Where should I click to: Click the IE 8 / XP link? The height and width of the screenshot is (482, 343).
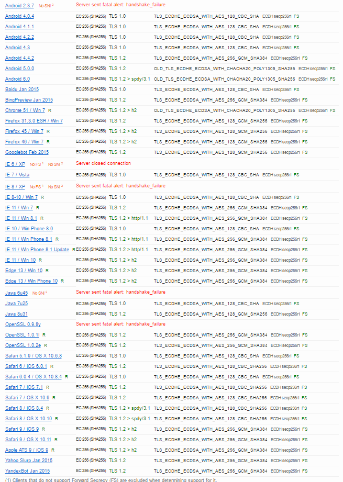(15, 187)
